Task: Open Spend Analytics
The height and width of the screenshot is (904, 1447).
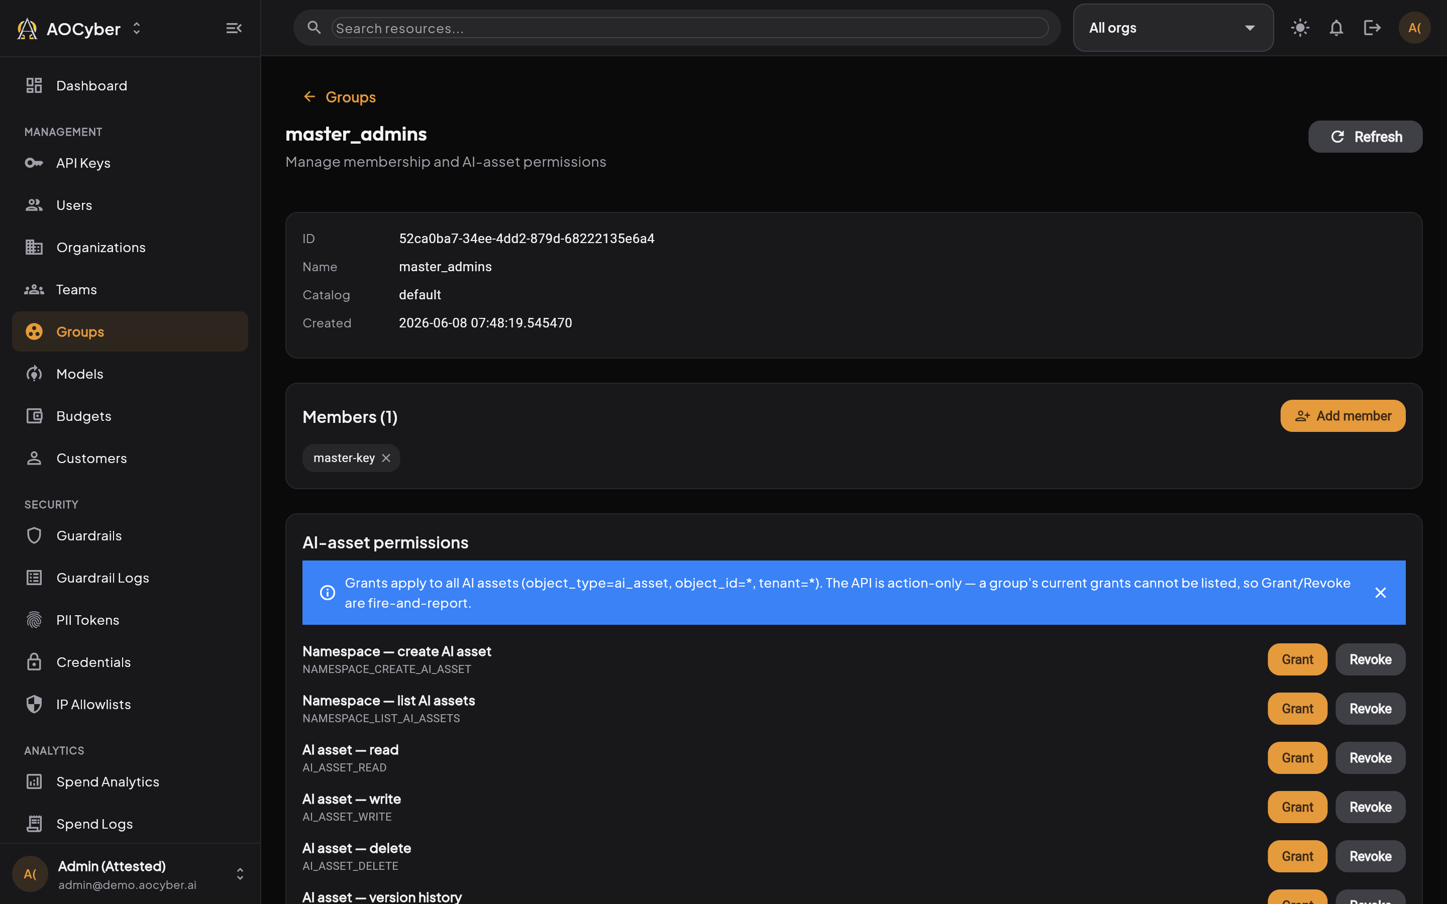Action: point(130,781)
